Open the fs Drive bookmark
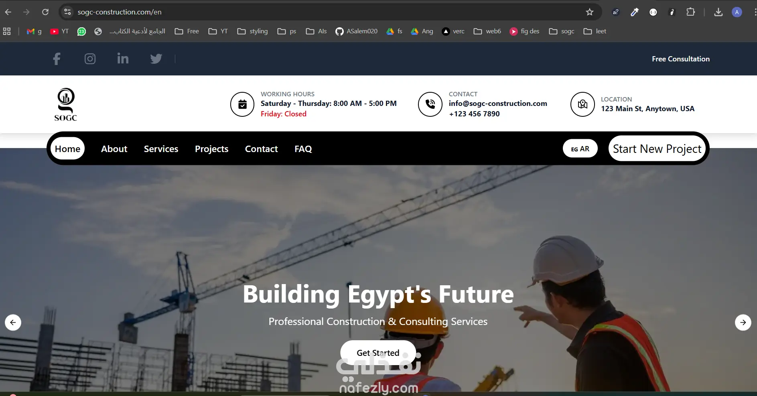Screen dimensions: 757x396 394,31
